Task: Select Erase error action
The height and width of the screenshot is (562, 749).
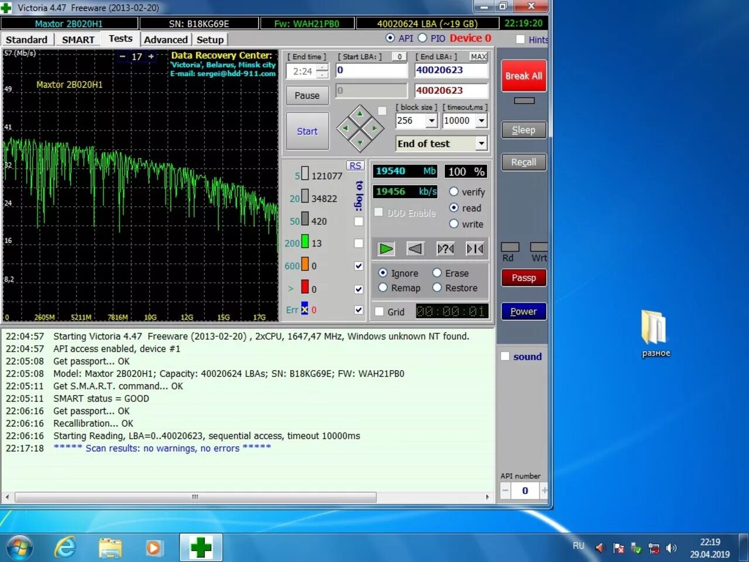Action: click(437, 273)
